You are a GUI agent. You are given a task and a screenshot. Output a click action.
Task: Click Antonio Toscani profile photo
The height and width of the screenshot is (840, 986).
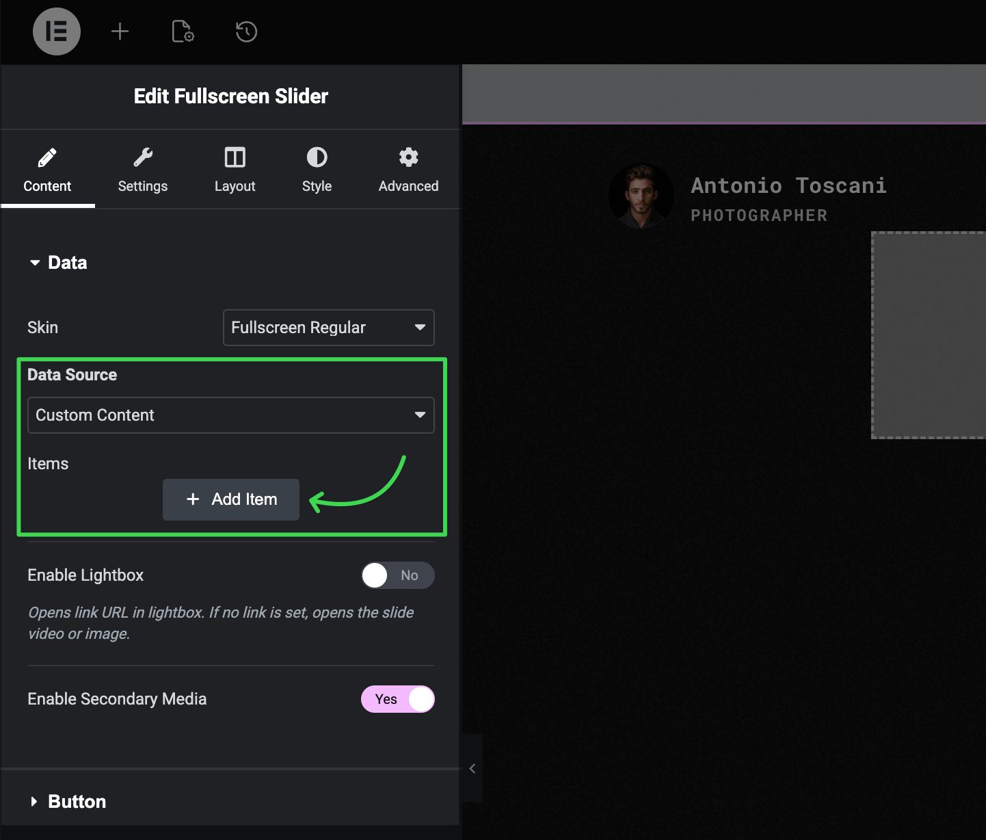641,196
